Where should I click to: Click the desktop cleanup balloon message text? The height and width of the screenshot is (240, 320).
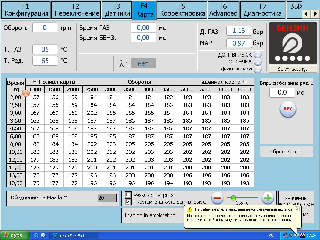240,218
